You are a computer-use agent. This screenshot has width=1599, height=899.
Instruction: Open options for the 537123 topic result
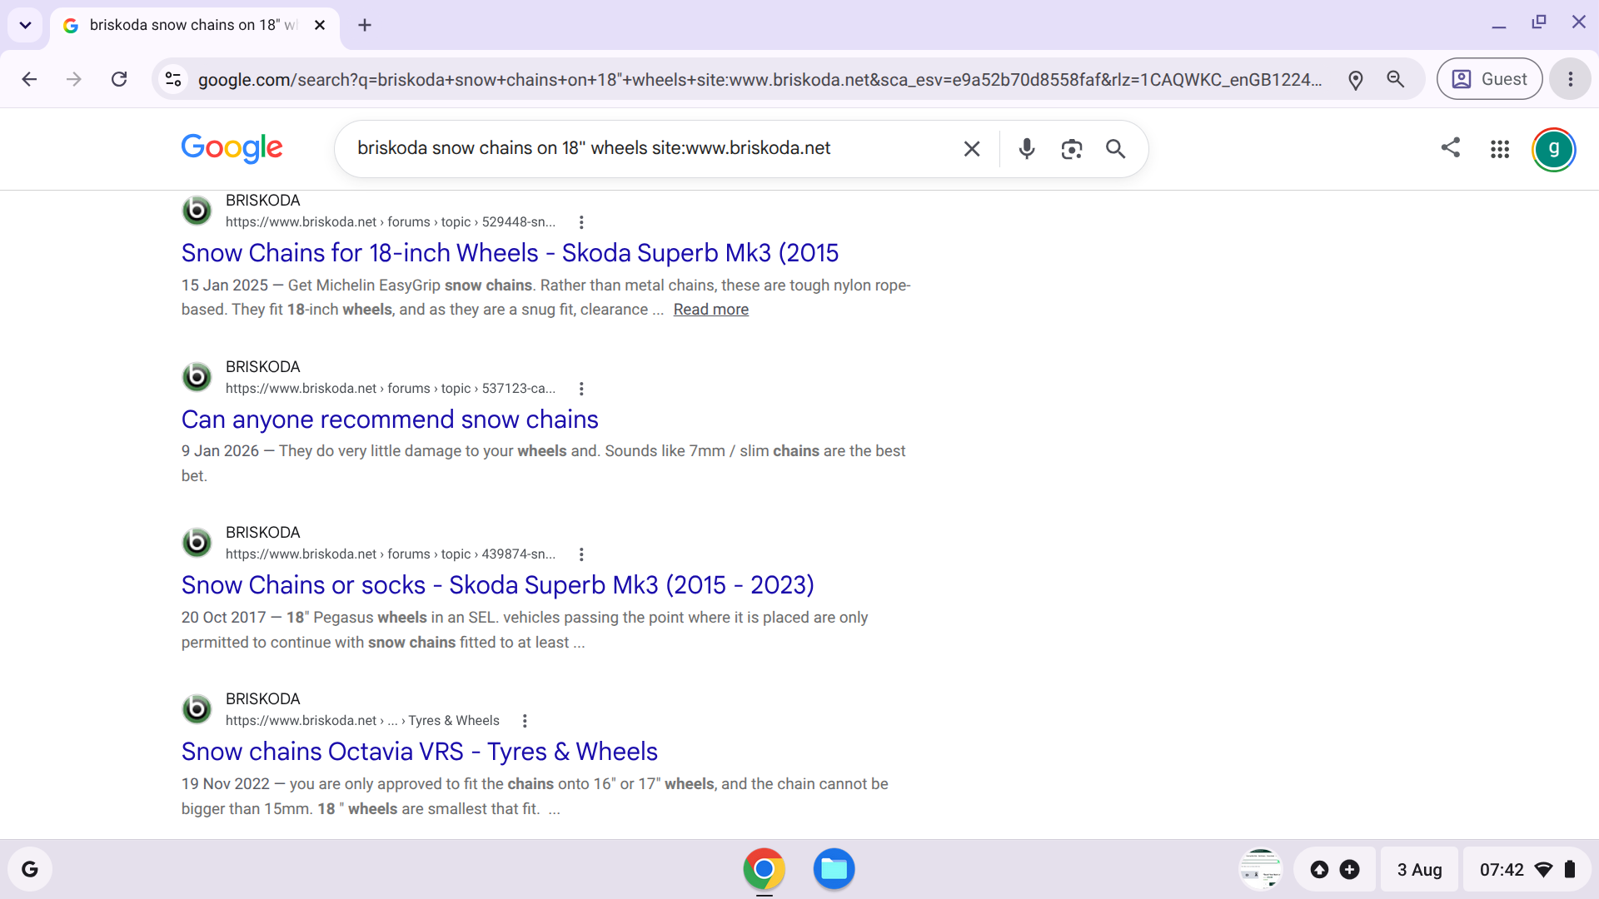(x=581, y=389)
